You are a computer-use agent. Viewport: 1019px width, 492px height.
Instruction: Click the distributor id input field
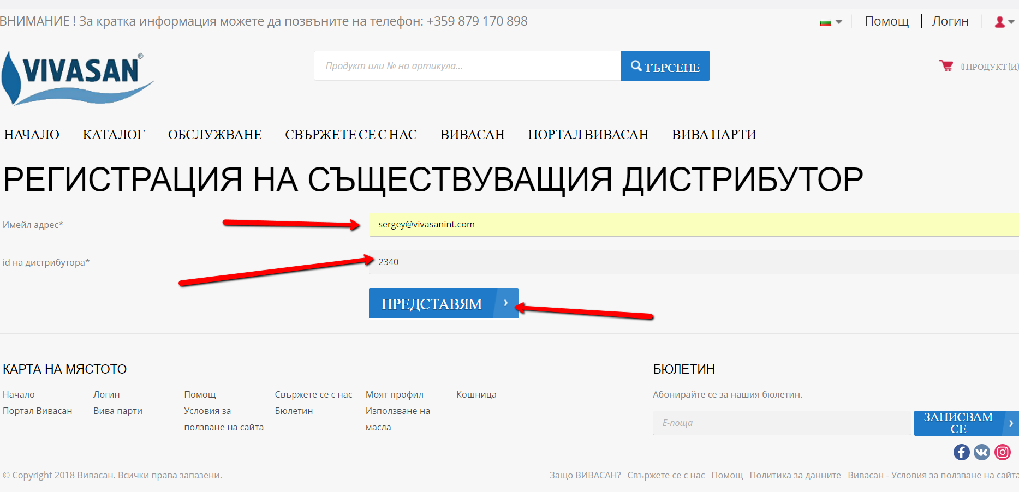pos(694,262)
